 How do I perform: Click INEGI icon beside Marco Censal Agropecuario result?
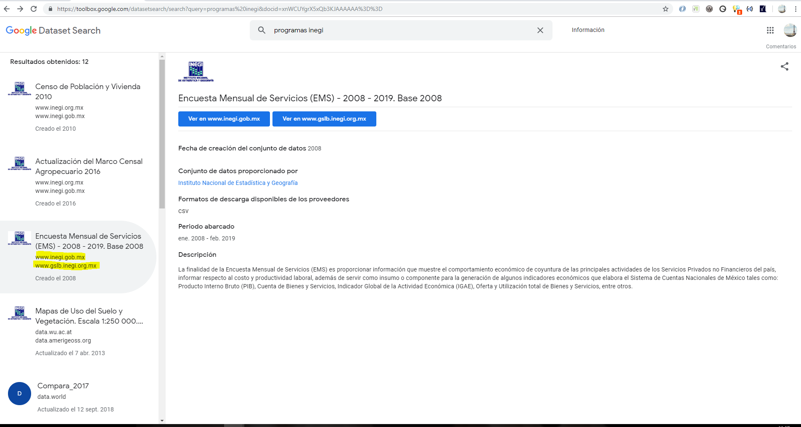tap(19, 164)
